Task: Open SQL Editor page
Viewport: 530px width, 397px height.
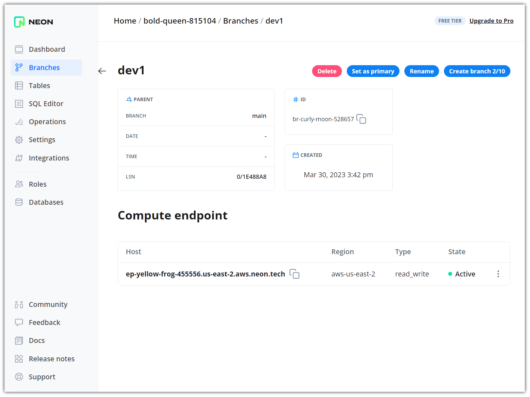Action: coord(46,104)
